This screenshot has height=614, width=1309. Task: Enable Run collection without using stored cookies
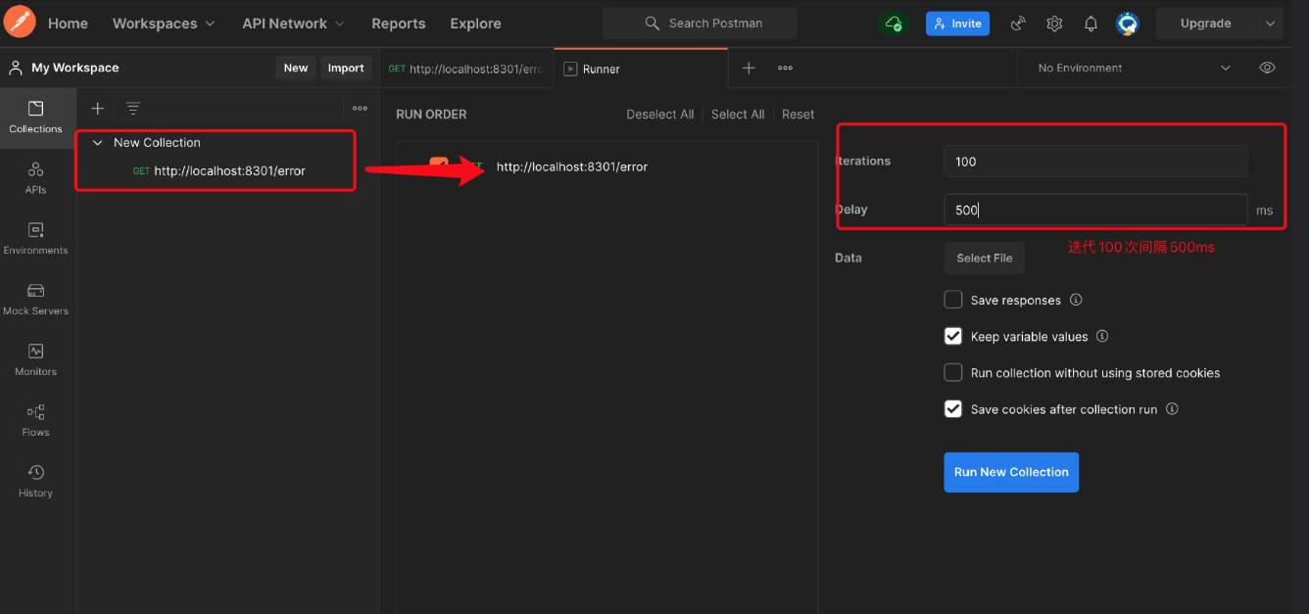click(952, 372)
